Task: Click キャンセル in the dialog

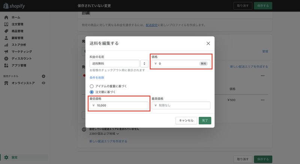Action: [x=186, y=121]
